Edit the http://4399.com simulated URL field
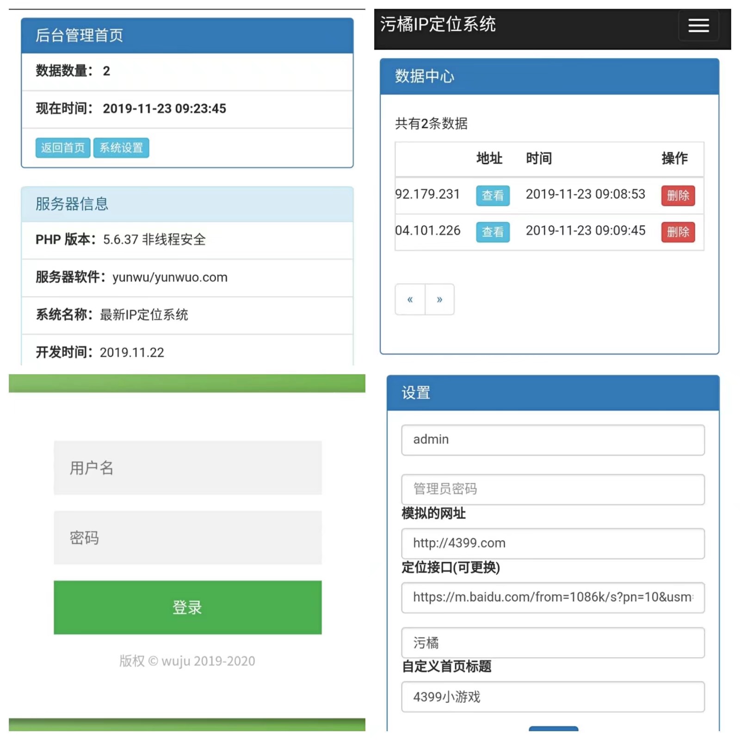The image size is (740, 740). point(553,543)
